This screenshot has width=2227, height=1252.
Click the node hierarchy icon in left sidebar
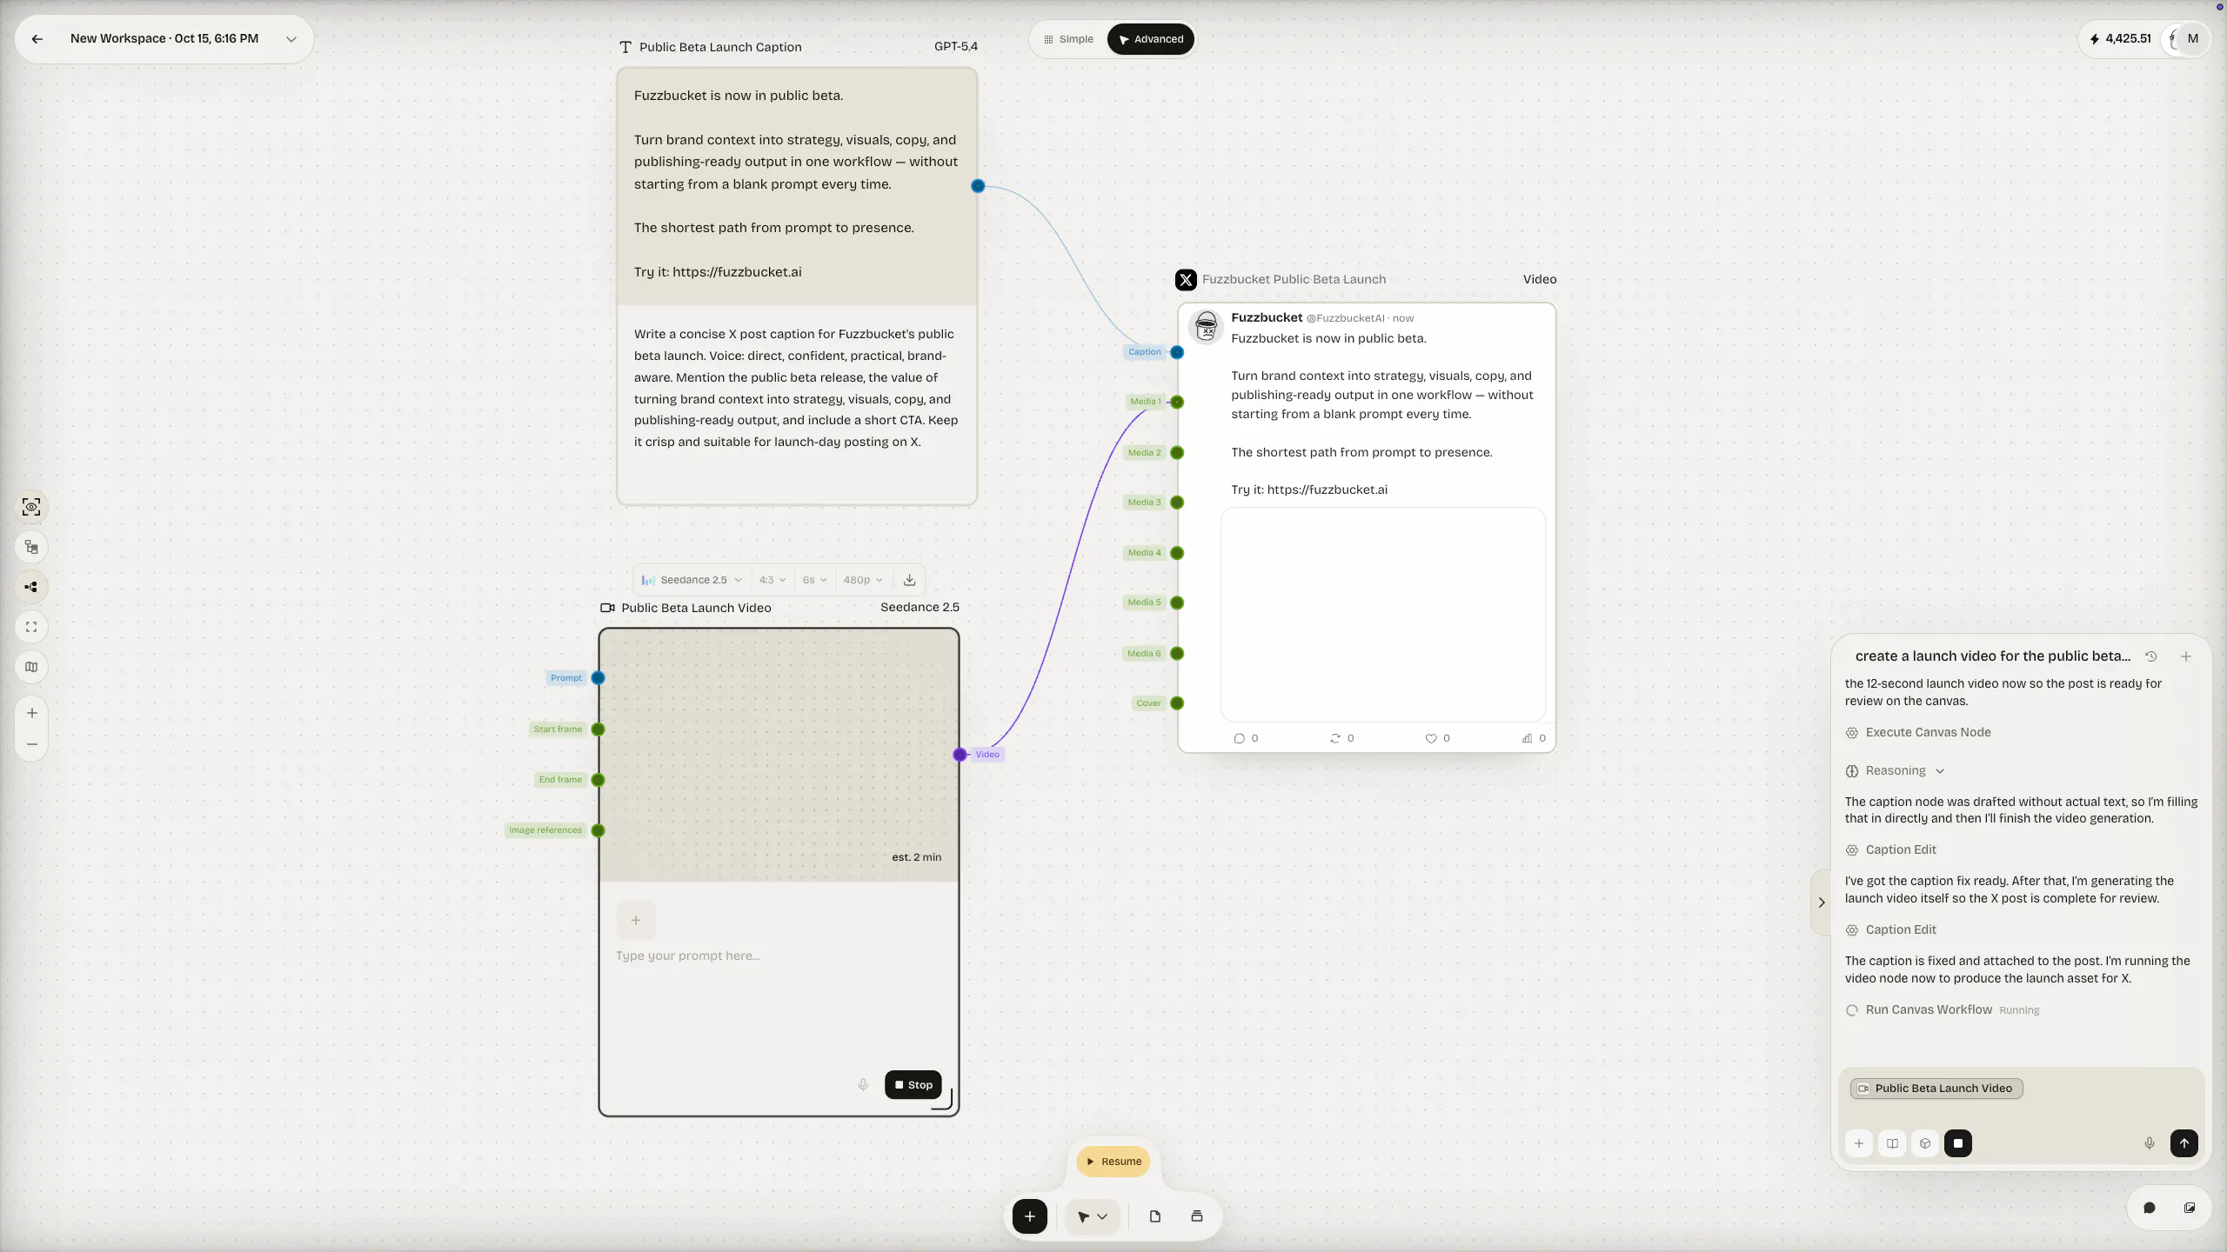31,547
